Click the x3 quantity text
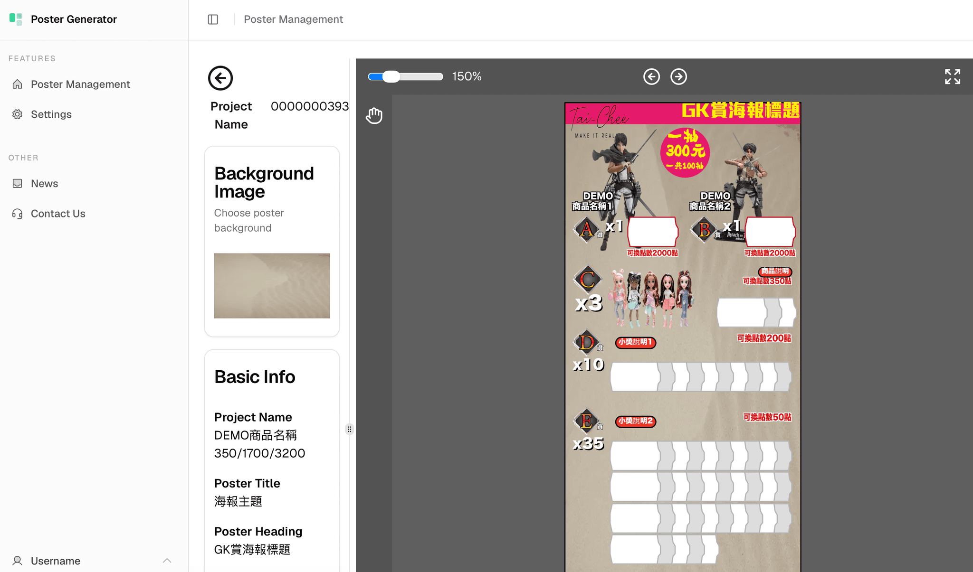The image size is (973, 572). tap(589, 303)
